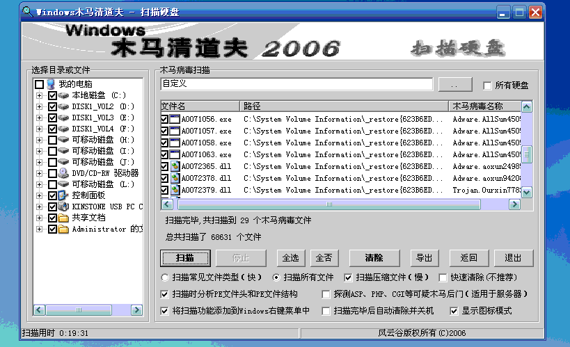Viewport: 570px width, 347px height.
Task: Click the DISK1_VOL3 E: drive icon
Action: (x=63, y=118)
